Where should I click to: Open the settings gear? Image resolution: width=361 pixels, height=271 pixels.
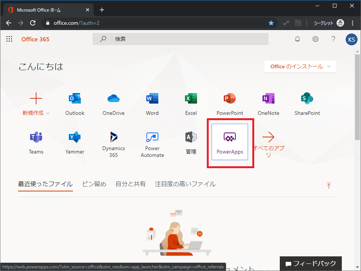point(315,39)
